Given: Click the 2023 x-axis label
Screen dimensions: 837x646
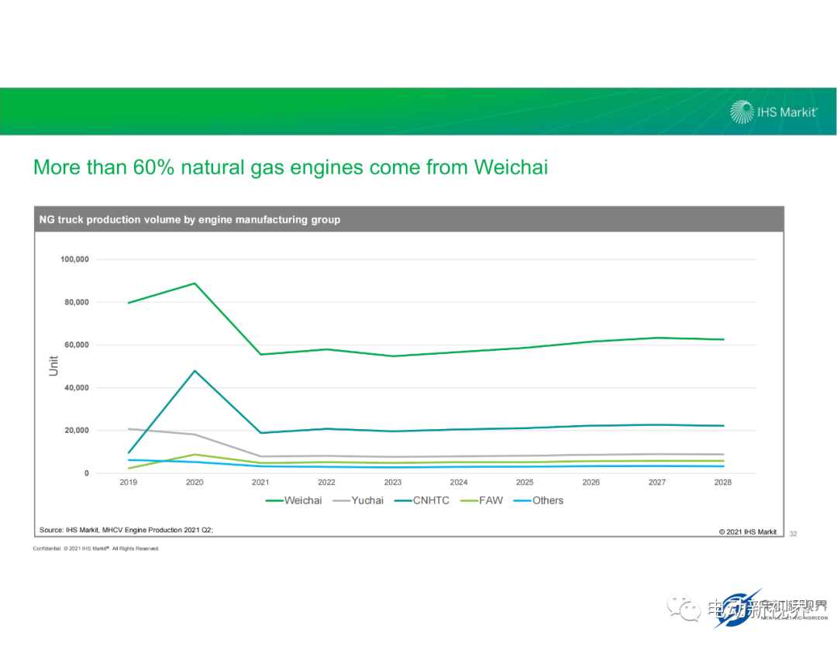Looking at the screenshot, I should 393,483.
